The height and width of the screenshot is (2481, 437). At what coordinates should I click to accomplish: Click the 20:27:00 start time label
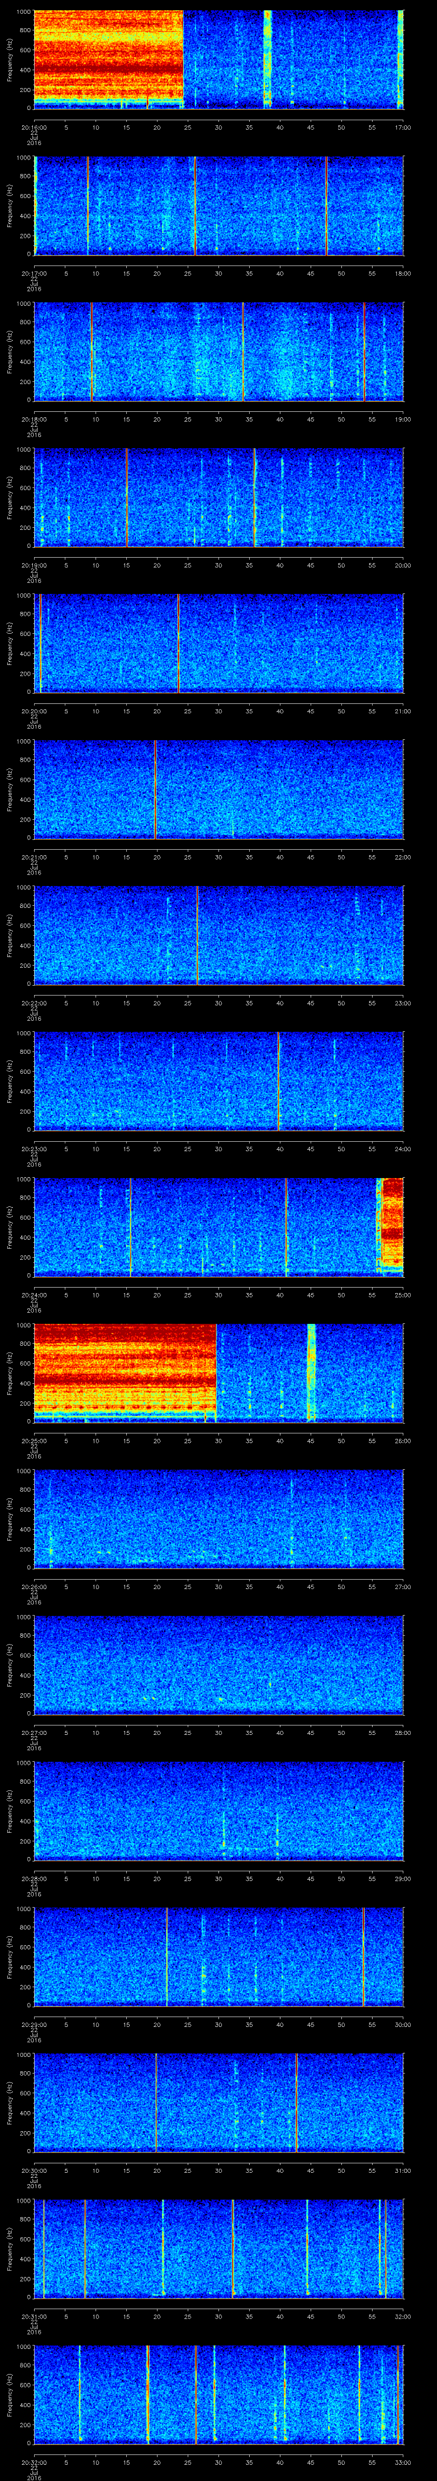tap(35, 1733)
